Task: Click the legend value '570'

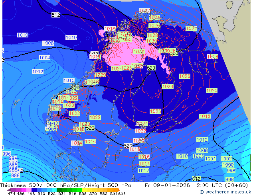Action: 93,193
